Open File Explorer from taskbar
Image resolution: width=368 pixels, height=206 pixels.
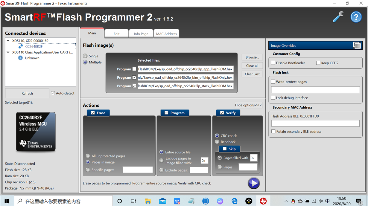[x=148, y=201]
